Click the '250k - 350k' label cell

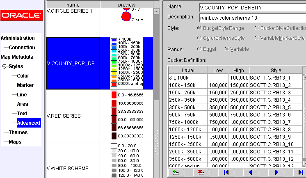click(188, 100)
